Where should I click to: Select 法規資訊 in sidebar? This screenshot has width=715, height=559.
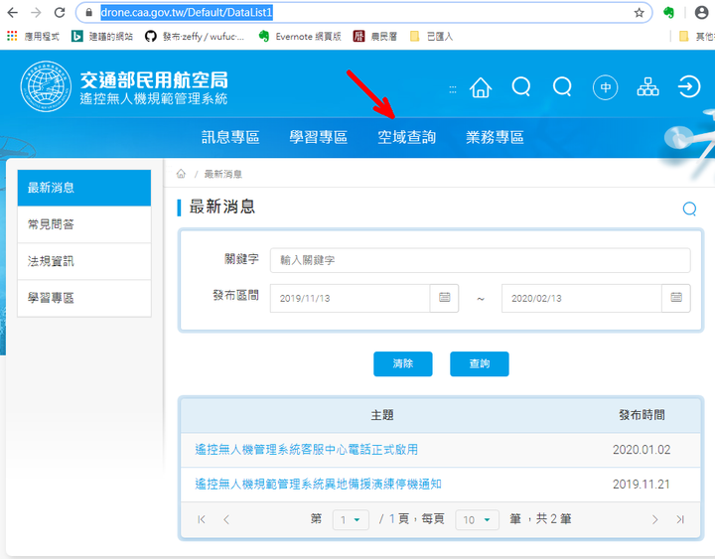84,261
